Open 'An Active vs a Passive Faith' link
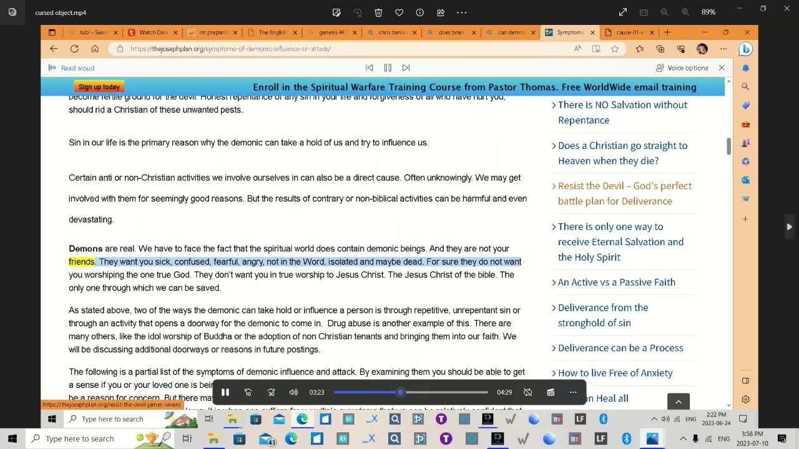This screenshot has width=799, height=449. [616, 282]
